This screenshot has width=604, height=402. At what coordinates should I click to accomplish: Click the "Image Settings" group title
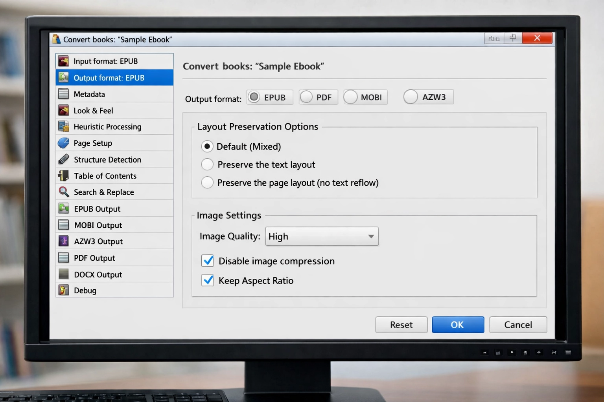[229, 216]
